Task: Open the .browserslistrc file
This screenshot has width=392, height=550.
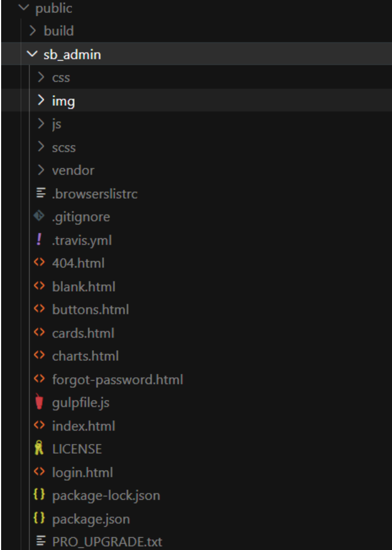Action: [x=94, y=194]
